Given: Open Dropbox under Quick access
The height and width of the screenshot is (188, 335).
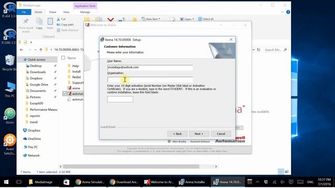Looking at the screenshot, I should pos(36,78).
